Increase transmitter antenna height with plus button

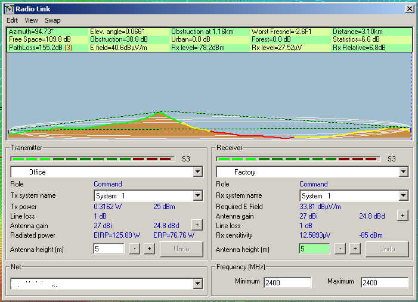click(148, 249)
